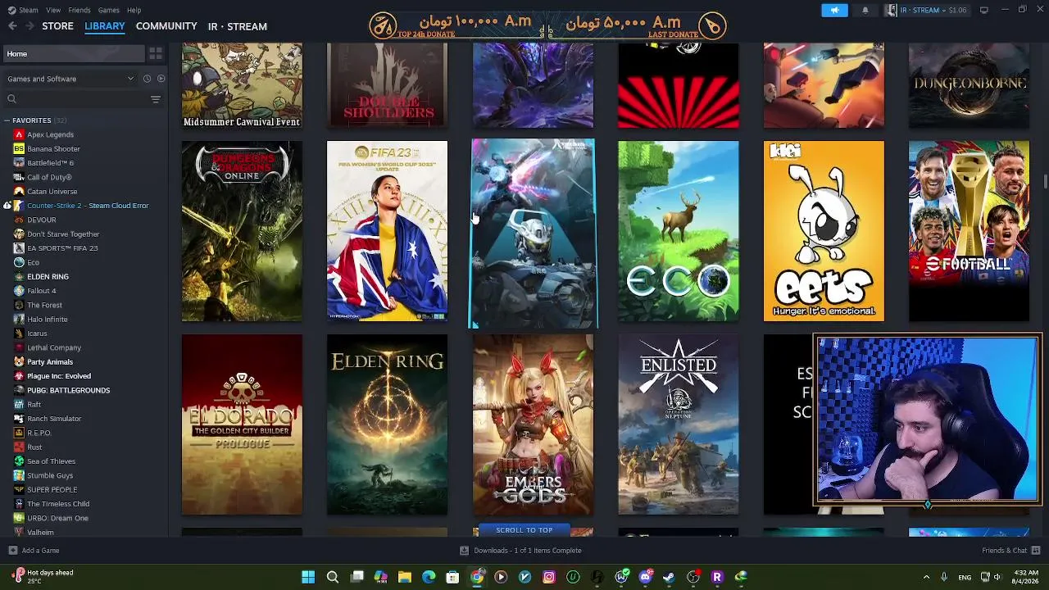The width and height of the screenshot is (1049, 590).
Task: Open Friends & Chat
Action: (1005, 551)
